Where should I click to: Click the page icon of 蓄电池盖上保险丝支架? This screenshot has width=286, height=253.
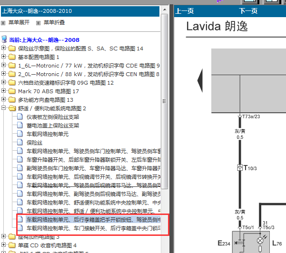click(x=20, y=125)
